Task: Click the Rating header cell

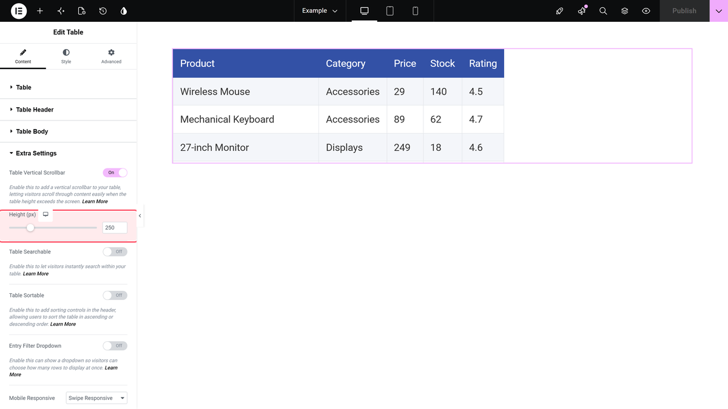Action: [x=483, y=64]
